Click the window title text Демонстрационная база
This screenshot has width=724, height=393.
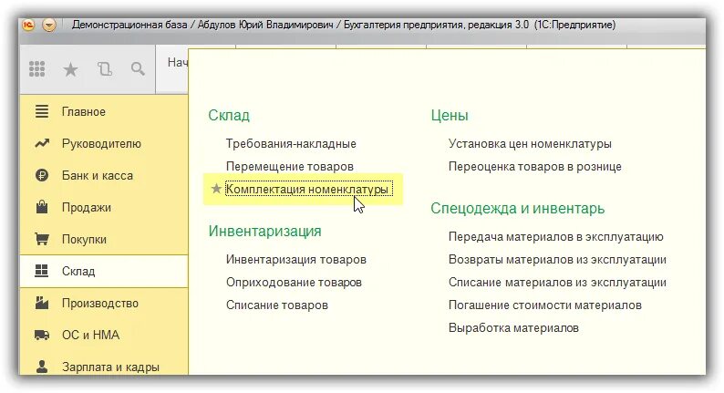pyautogui.click(x=129, y=25)
